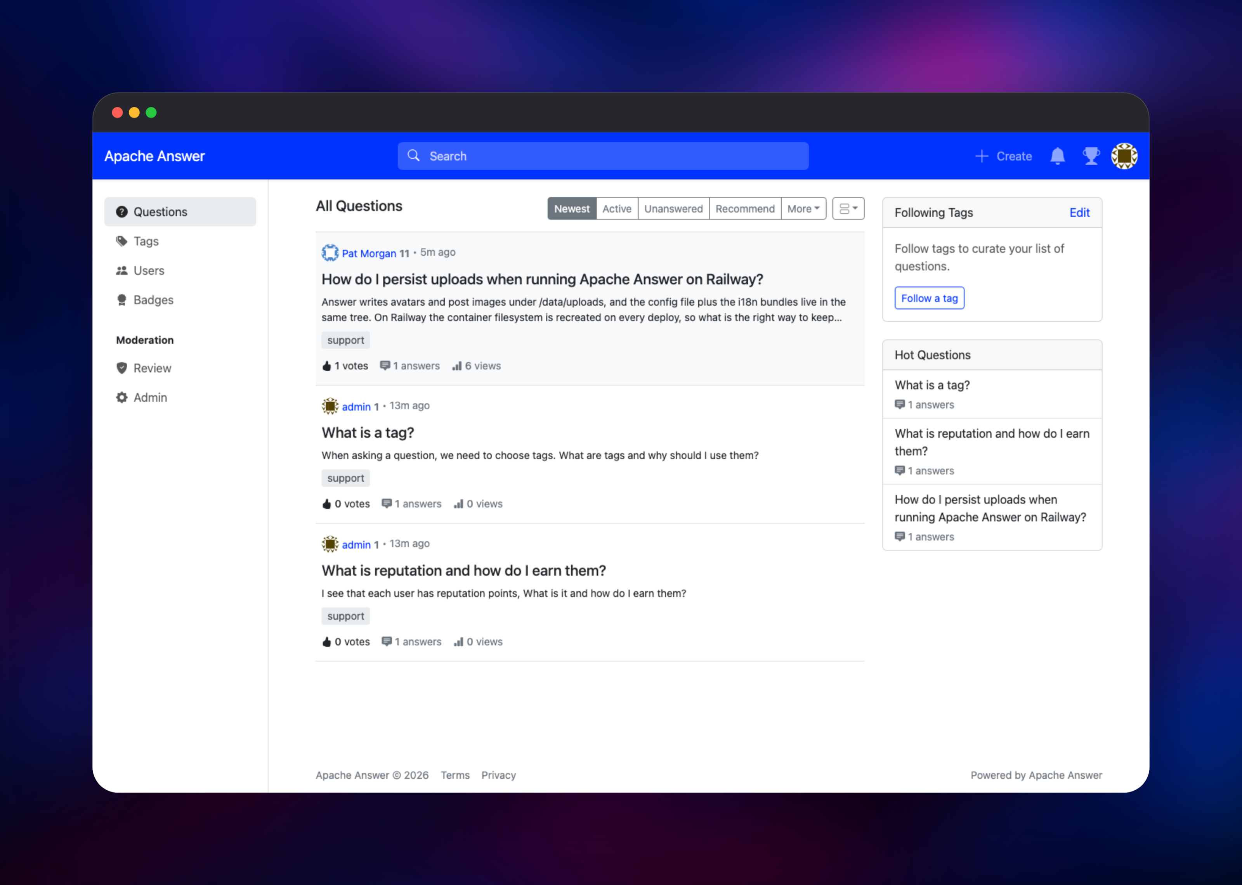Click support tag on reputation question
Screen dimensions: 1242x885
345,616
